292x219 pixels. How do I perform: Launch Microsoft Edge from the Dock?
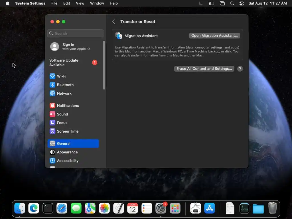pos(34,208)
